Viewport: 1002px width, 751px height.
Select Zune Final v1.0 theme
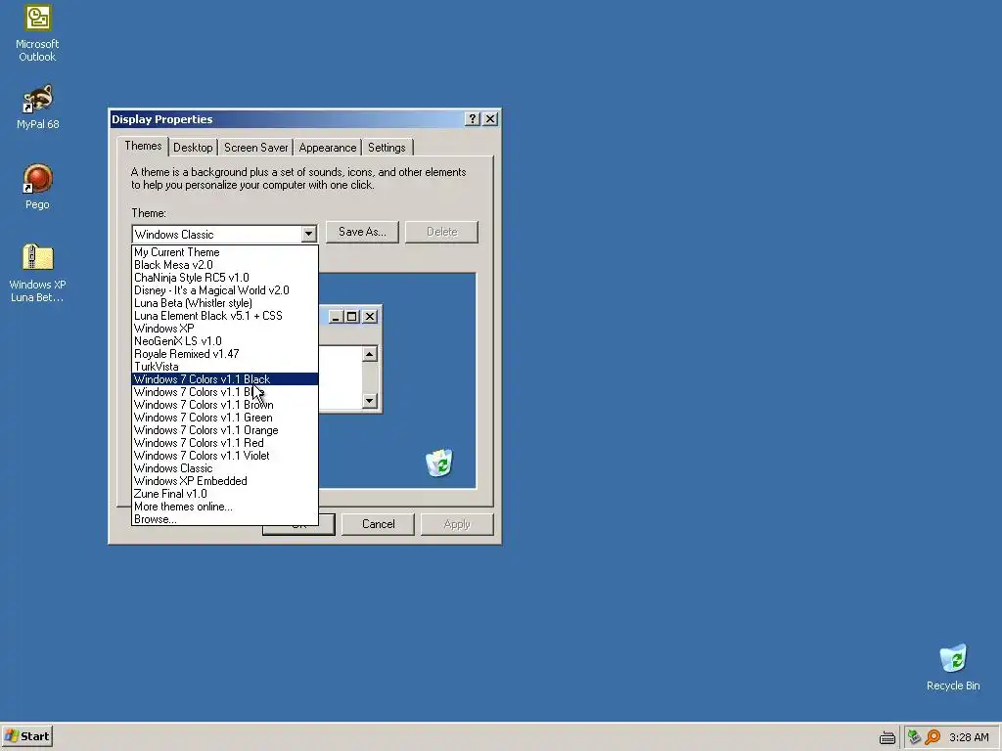pyautogui.click(x=225, y=494)
